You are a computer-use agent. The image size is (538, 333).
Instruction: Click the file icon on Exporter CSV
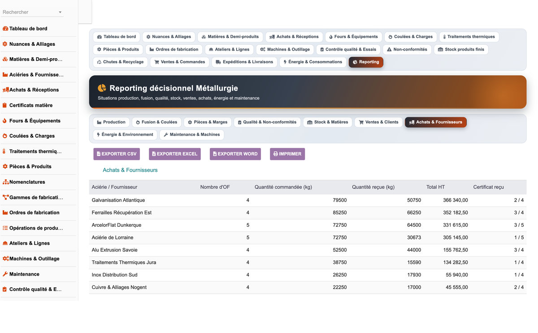tap(99, 154)
